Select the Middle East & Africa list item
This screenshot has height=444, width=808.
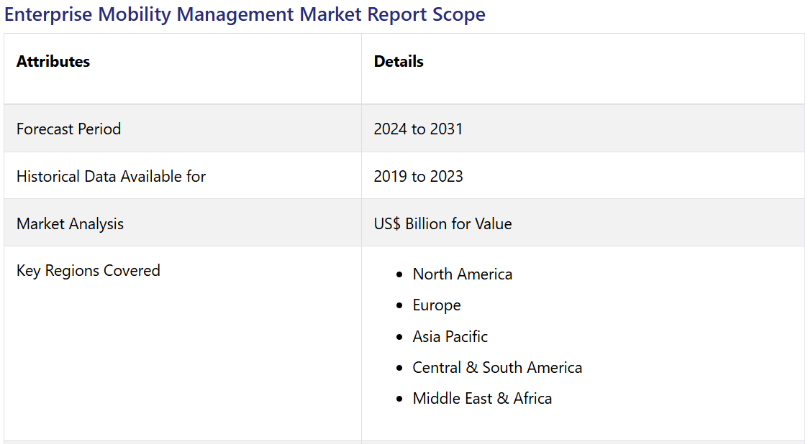point(482,398)
